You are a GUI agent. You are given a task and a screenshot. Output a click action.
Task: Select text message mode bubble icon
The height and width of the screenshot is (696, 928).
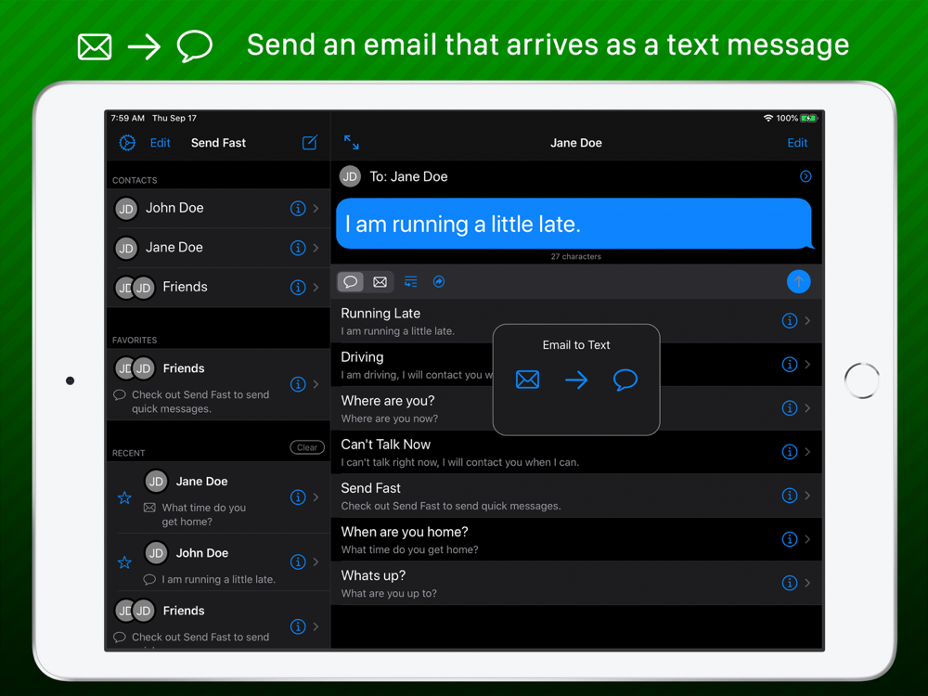351,282
